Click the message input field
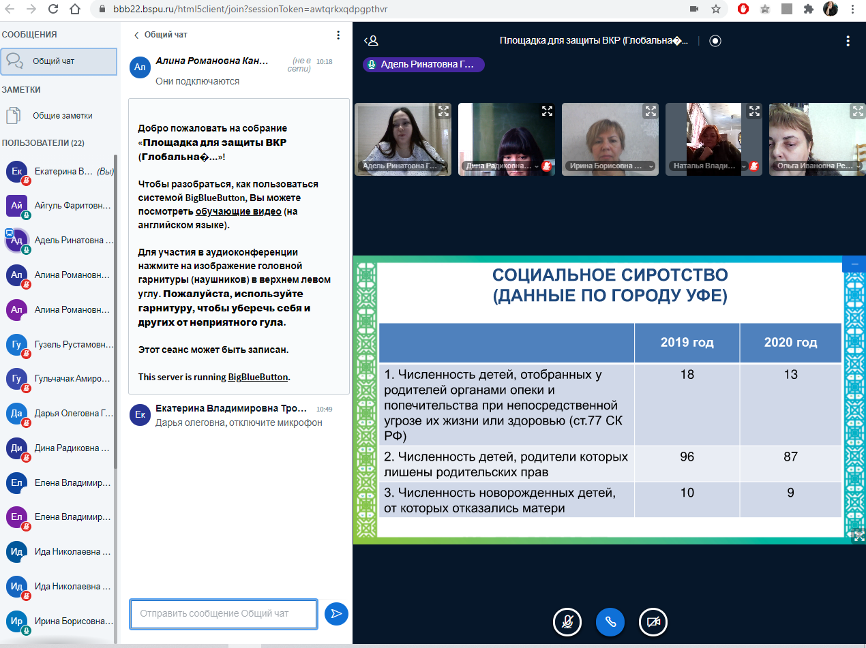This screenshot has height=648, width=866. pos(224,613)
